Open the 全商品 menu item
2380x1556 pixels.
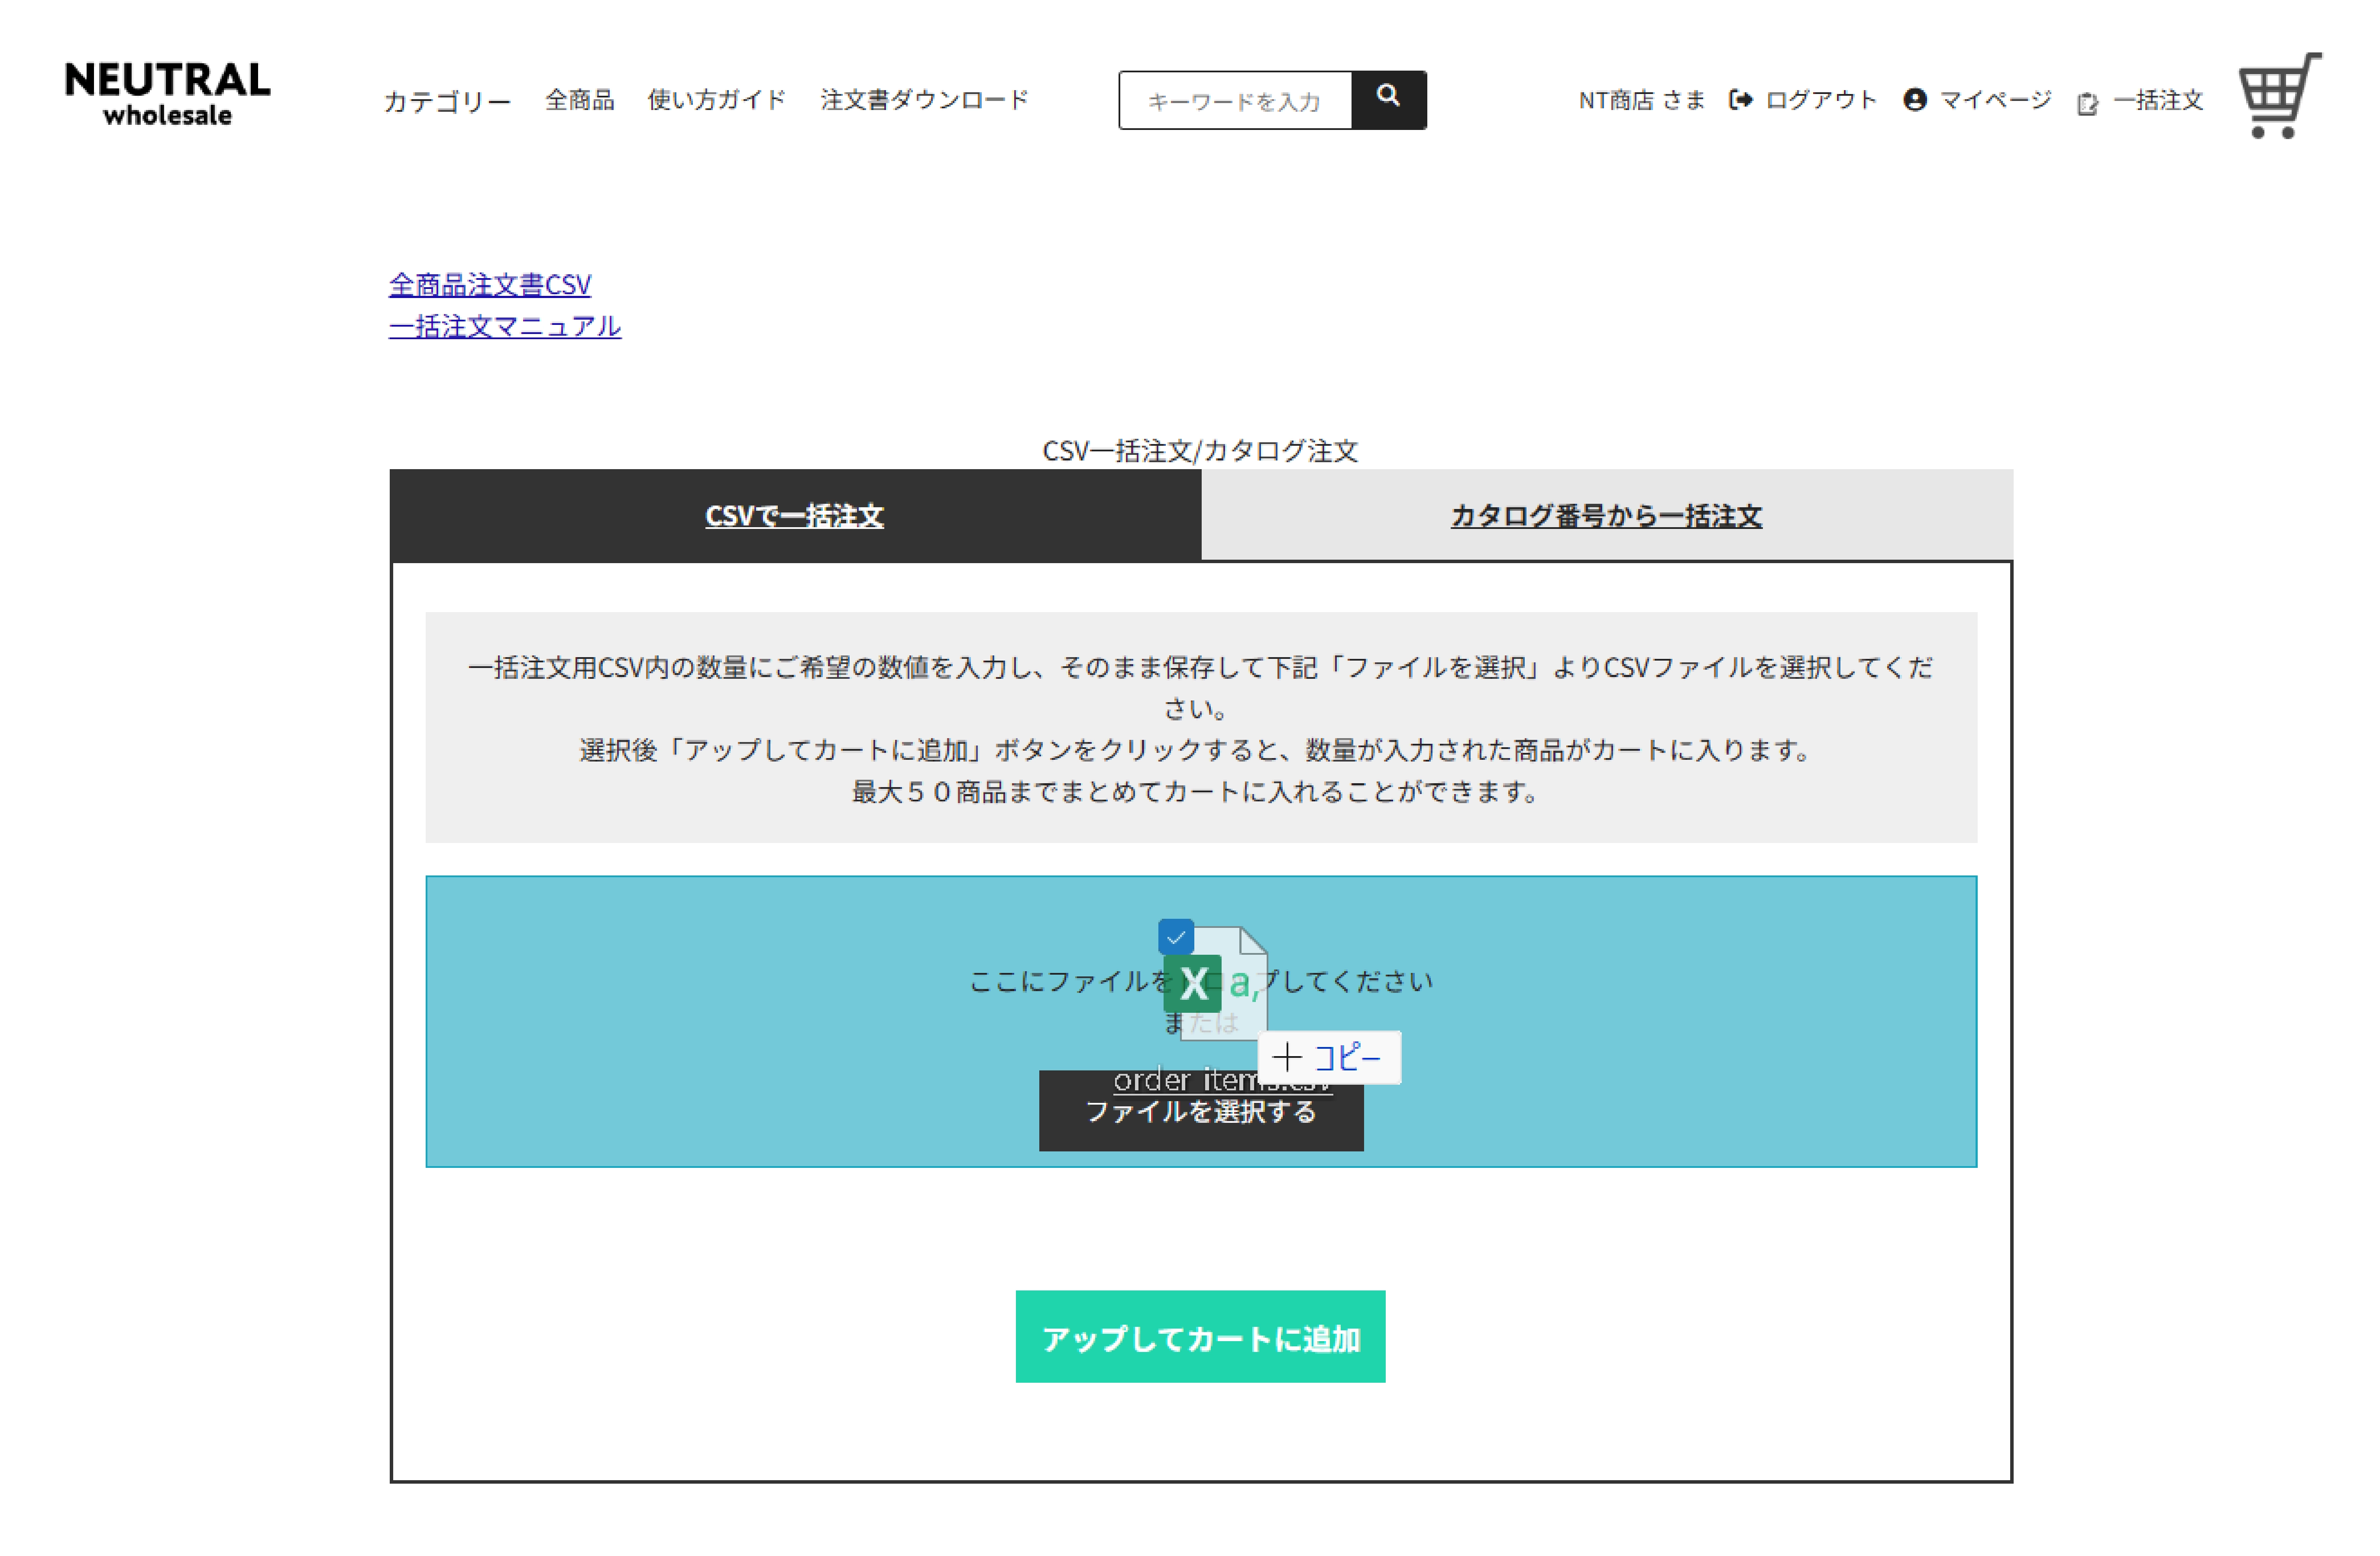579,99
